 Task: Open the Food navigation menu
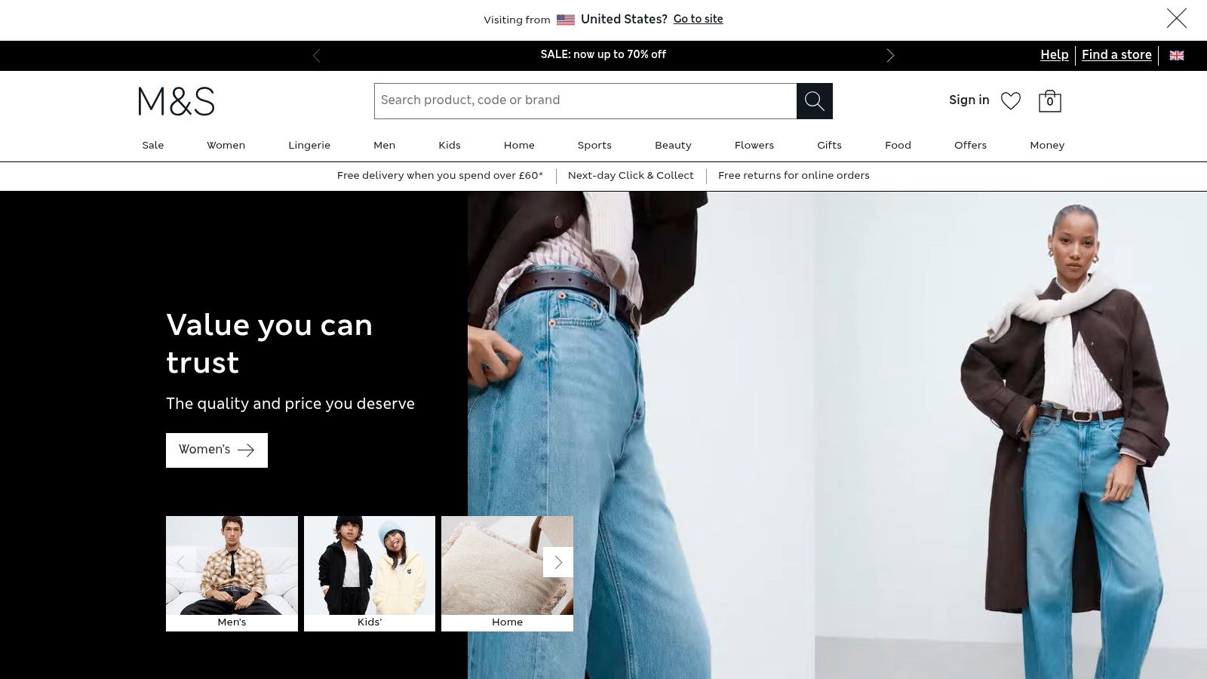[898, 145]
